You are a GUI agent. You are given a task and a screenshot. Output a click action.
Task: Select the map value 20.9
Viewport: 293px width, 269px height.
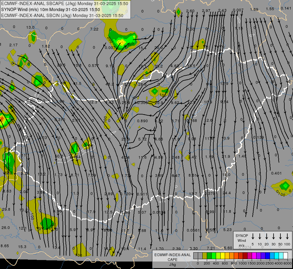(159, 103)
